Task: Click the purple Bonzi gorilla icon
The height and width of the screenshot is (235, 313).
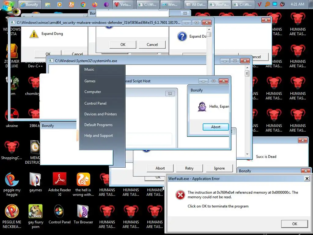Action: click(202, 106)
